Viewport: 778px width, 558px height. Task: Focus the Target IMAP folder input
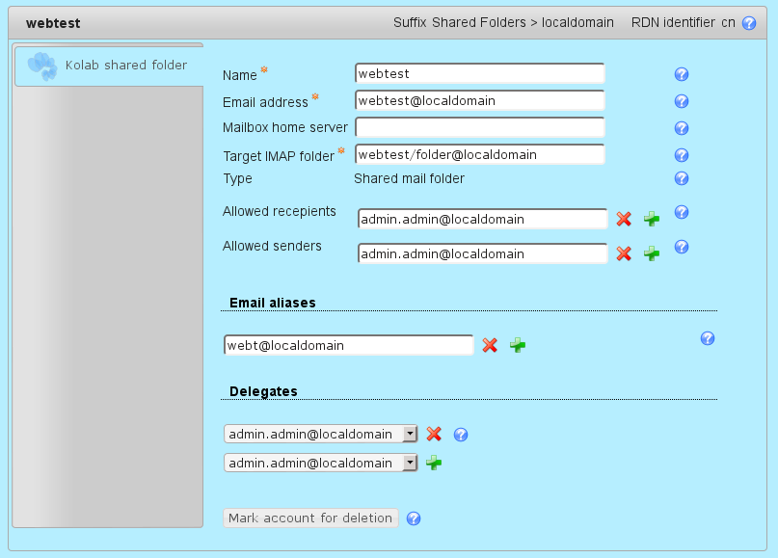[479, 154]
